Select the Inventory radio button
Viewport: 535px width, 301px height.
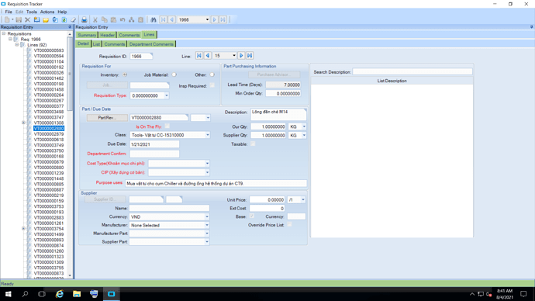[x=125, y=74]
